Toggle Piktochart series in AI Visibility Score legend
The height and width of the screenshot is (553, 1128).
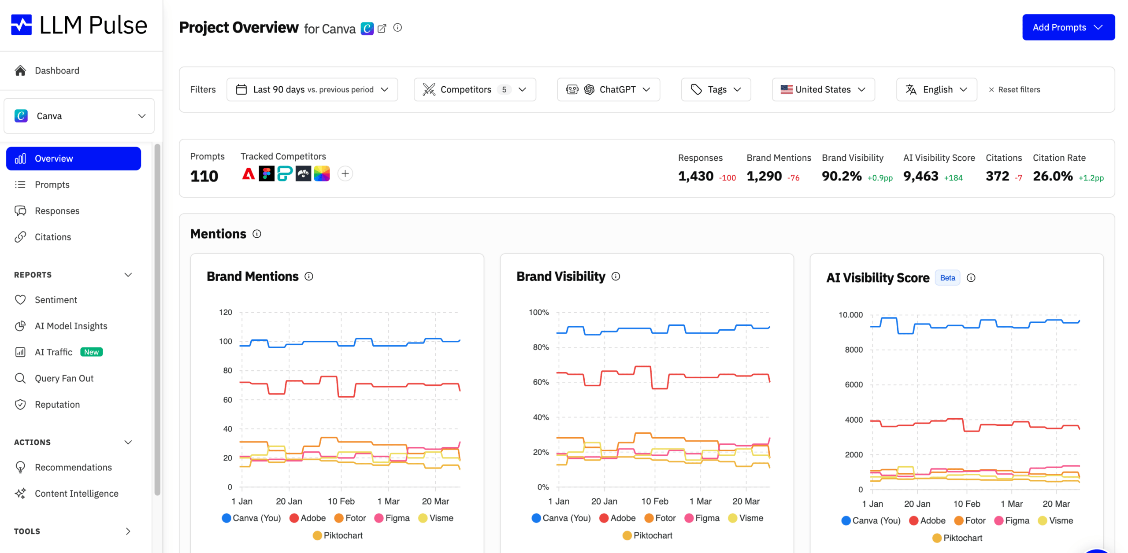pyautogui.click(x=957, y=538)
